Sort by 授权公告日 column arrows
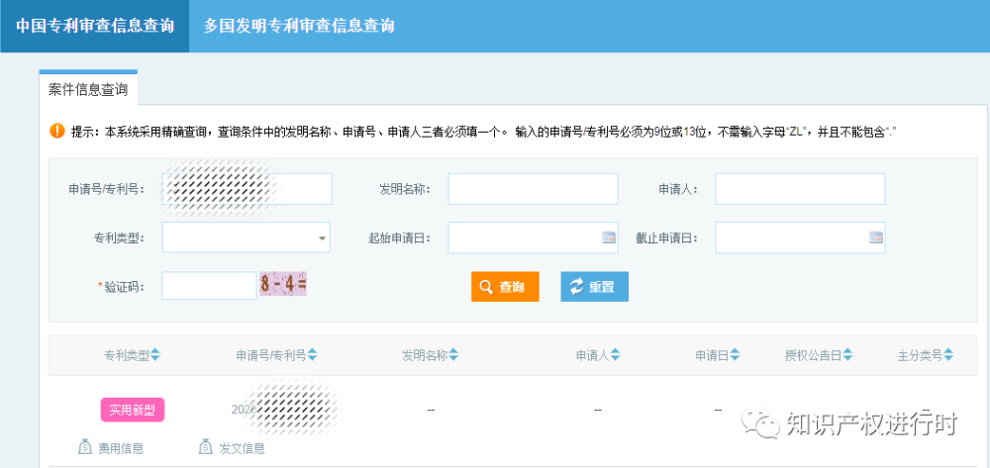This screenshot has width=990, height=468. [x=848, y=356]
